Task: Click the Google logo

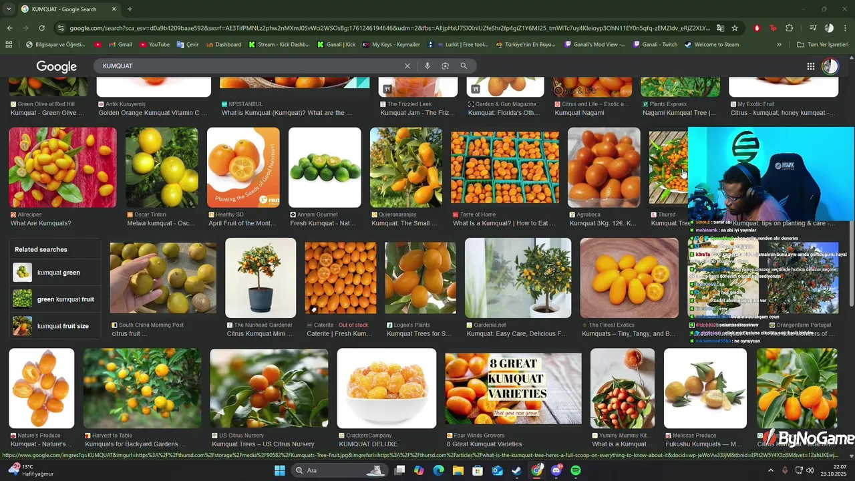Action: [x=57, y=66]
